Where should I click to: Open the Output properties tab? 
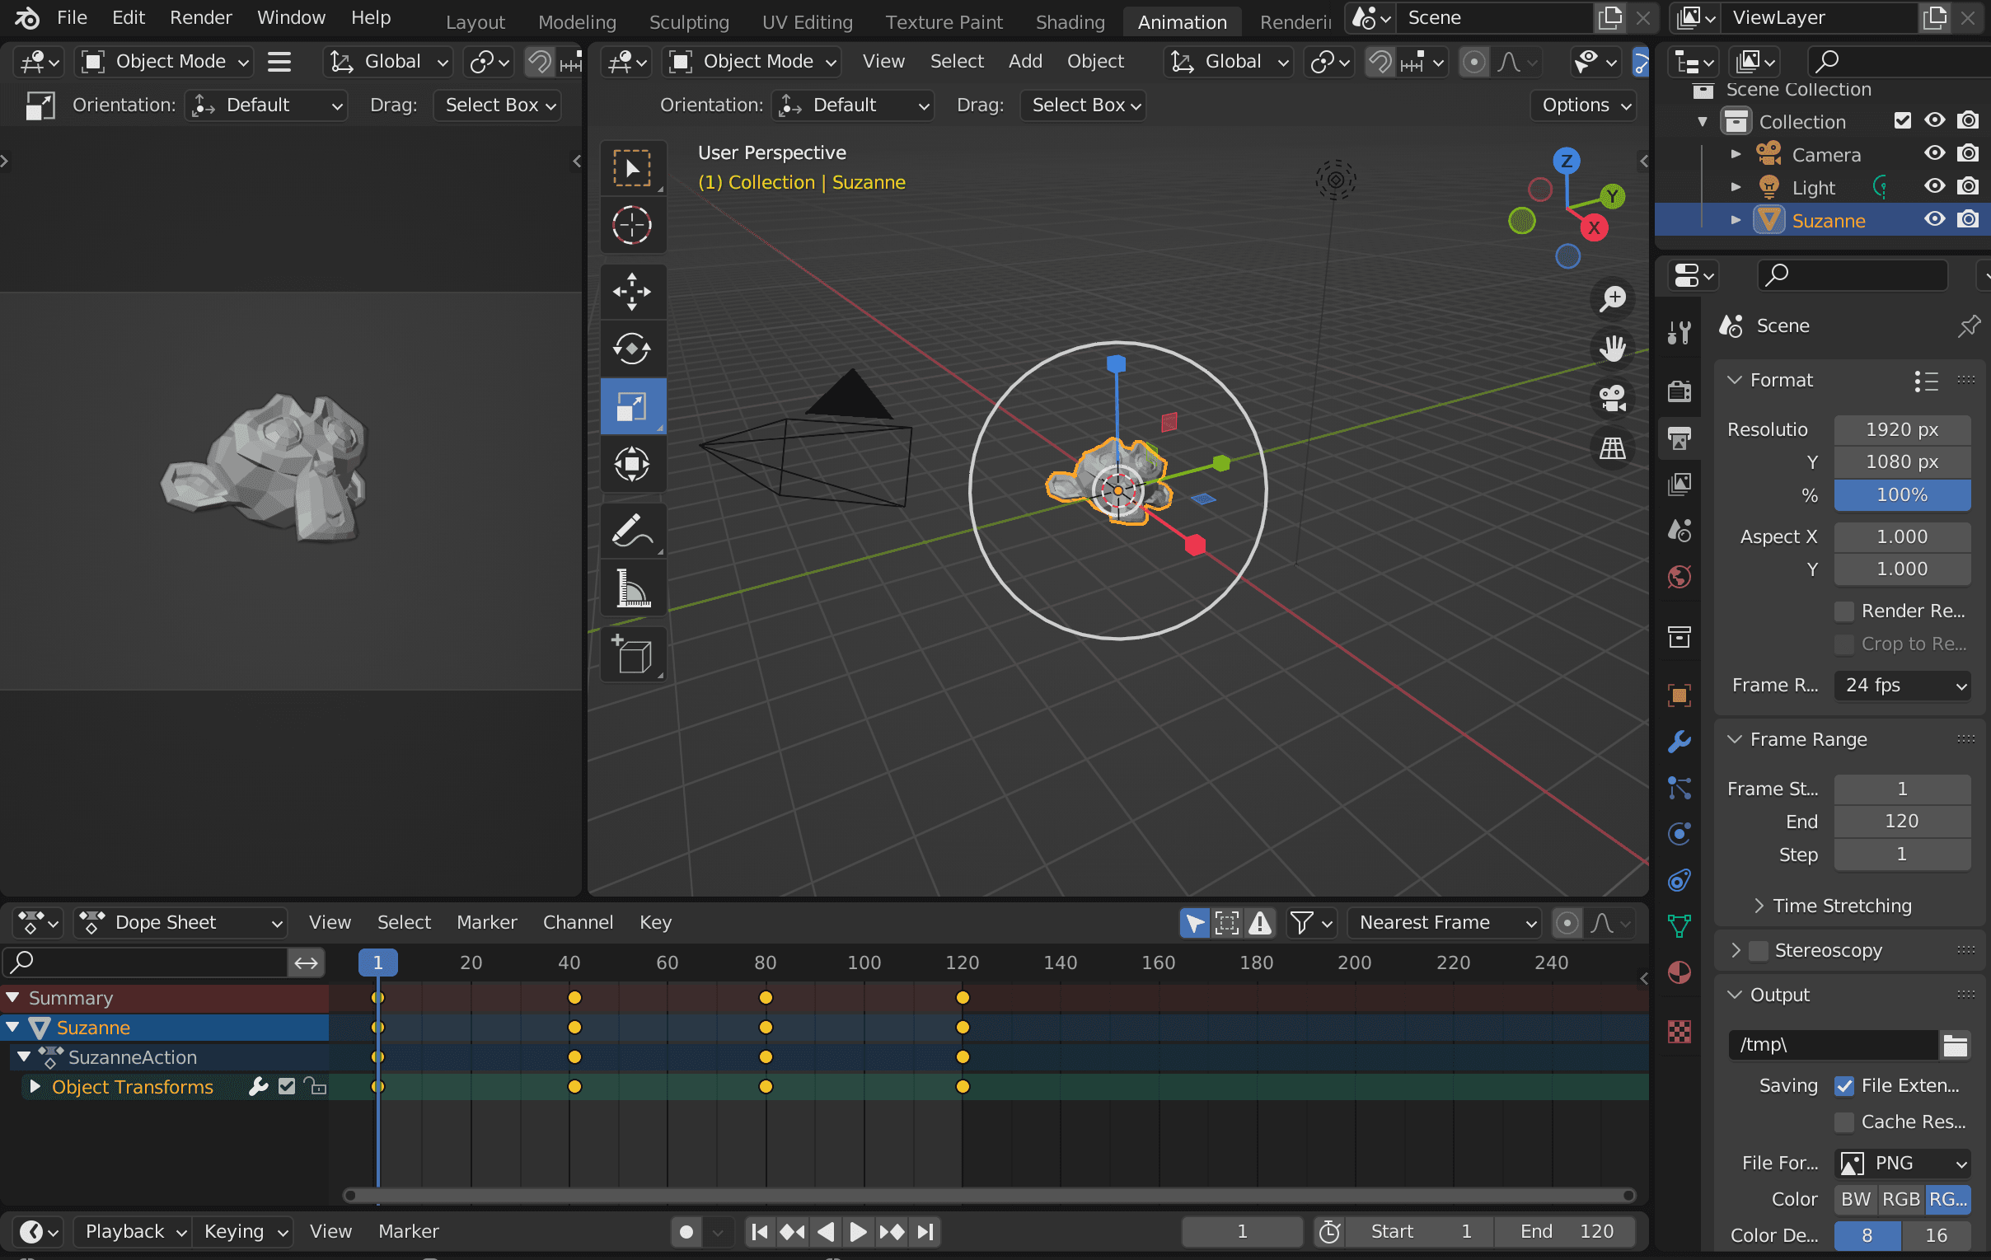pos(1679,438)
